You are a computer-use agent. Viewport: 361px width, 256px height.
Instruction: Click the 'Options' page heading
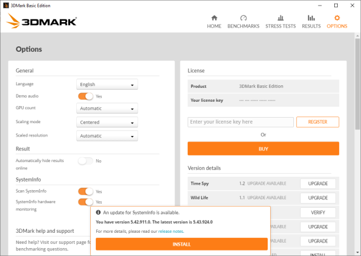pos(29,49)
